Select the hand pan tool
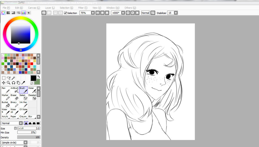259x147 pixels. pos(18,83)
